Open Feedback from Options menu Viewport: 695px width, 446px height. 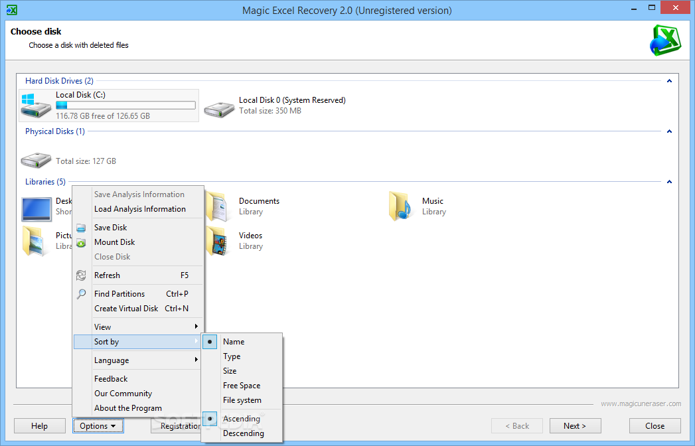point(138,379)
